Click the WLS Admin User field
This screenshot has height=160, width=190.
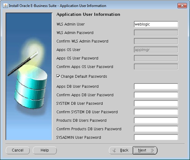[x=156, y=24]
